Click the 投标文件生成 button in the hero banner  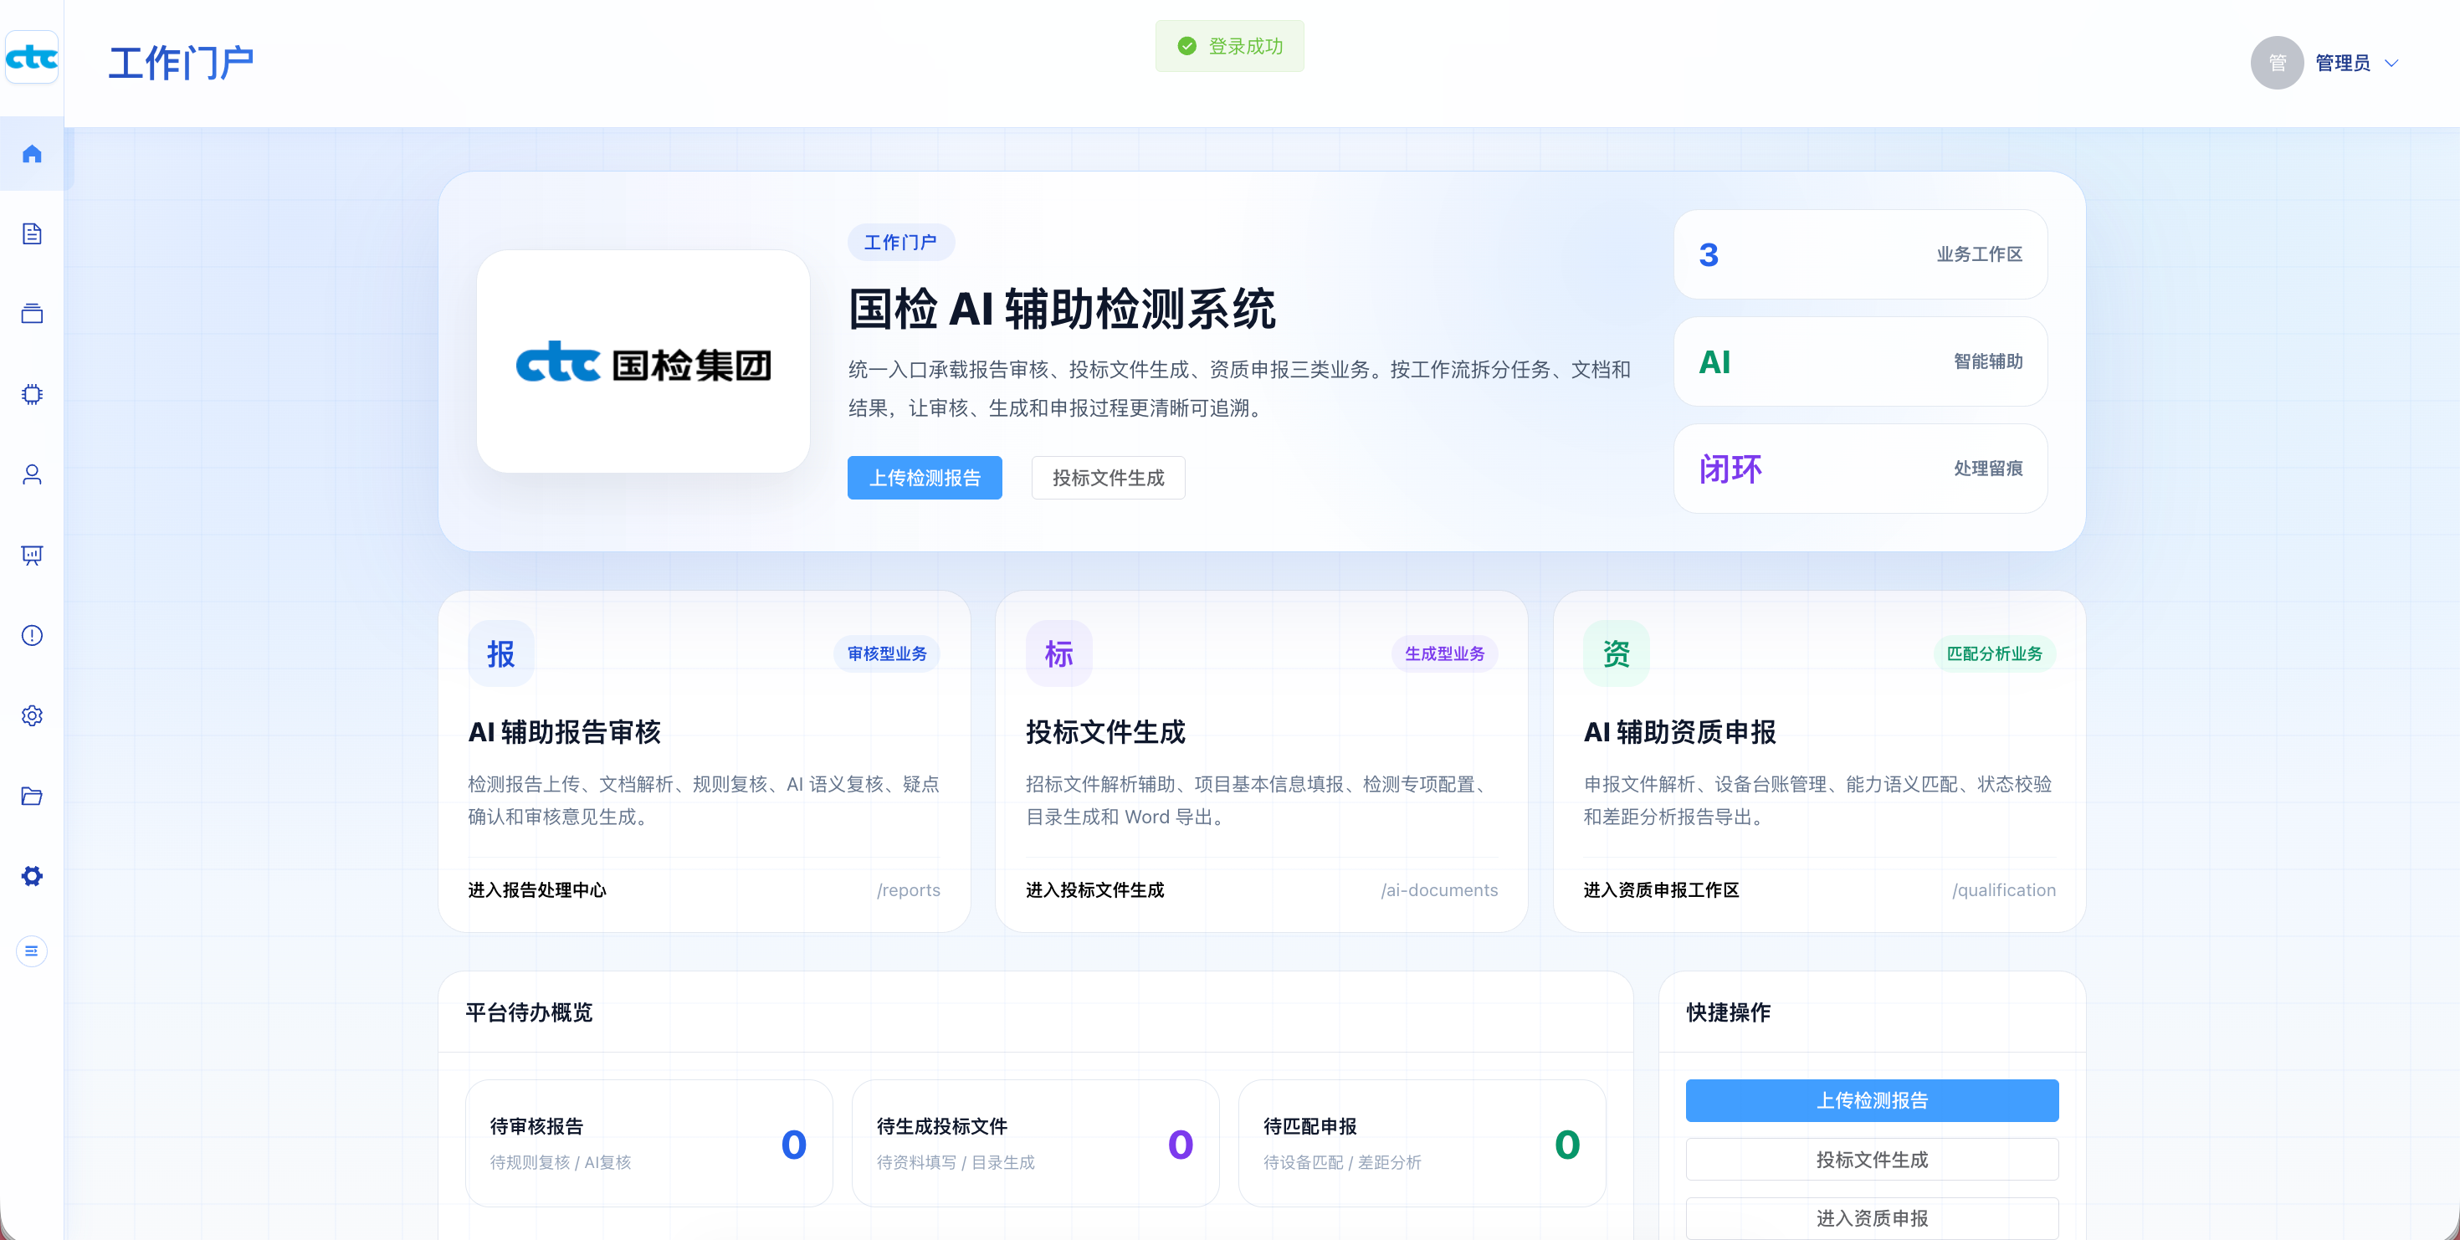click(1108, 477)
